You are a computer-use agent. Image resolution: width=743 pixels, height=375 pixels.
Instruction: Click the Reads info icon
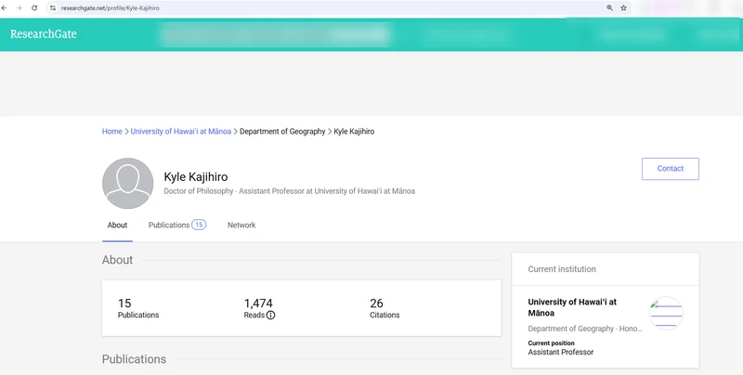pyautogui.click(x=270, y=316)
